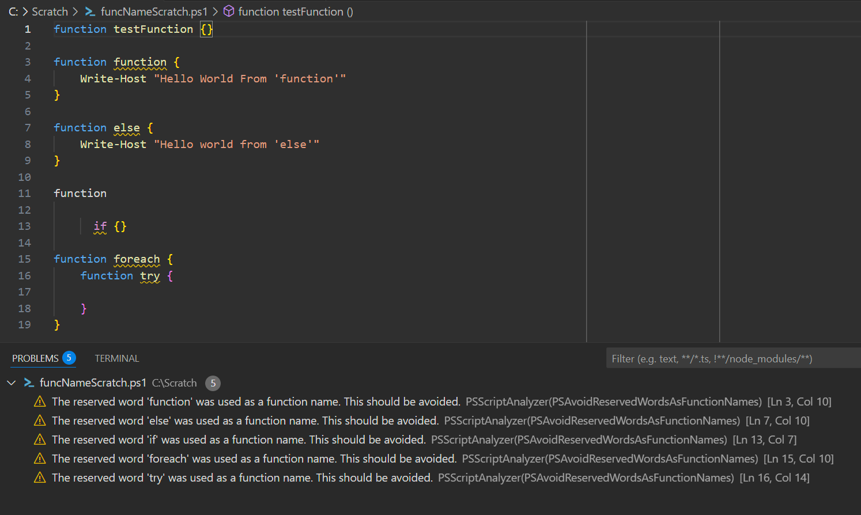Open the C: breadcrumb segment
Screen dimensions: 861x515
point(13,12)
